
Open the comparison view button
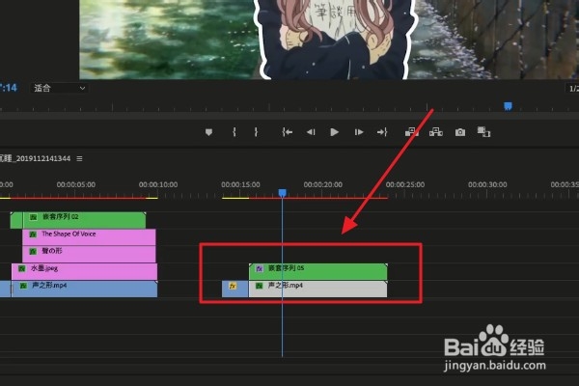483,132
